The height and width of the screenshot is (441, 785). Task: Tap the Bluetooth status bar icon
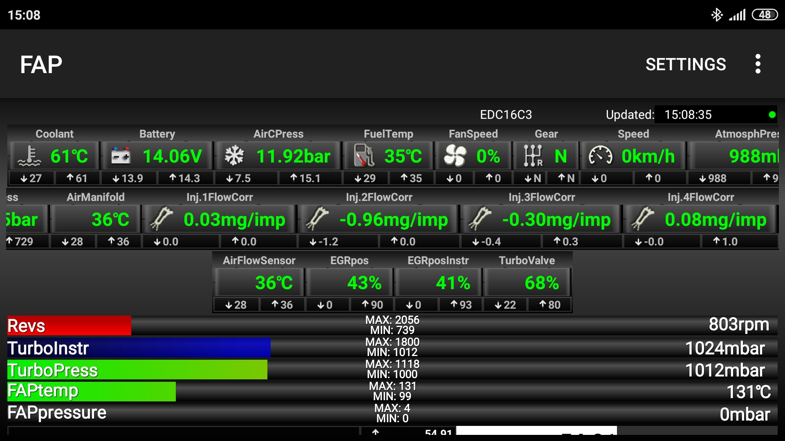717,15
